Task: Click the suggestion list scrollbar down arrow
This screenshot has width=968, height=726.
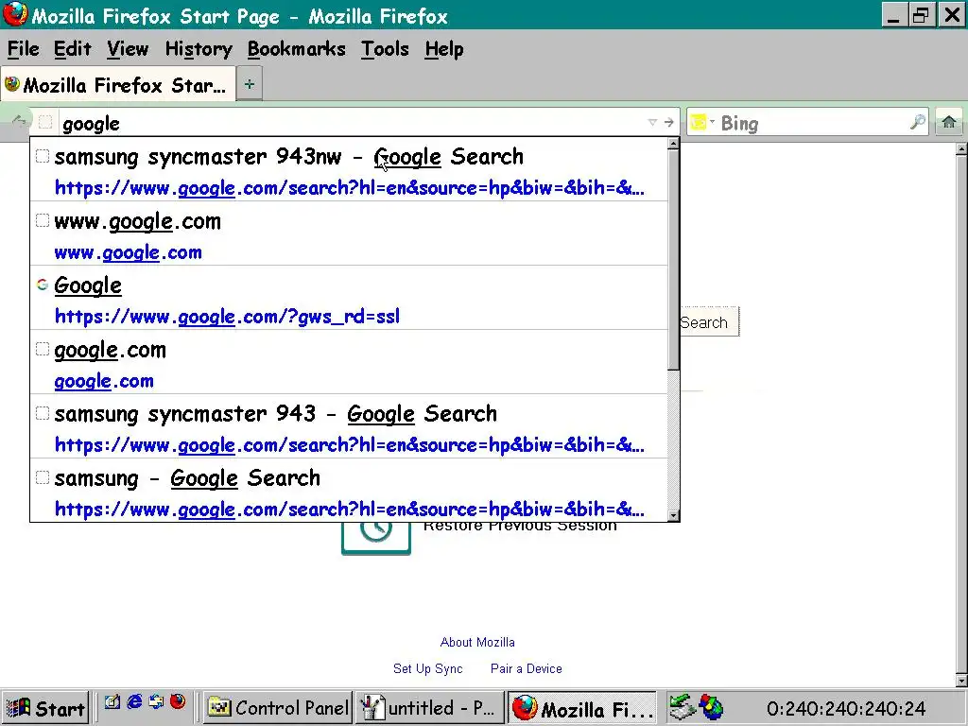Action: pos(673,515)
